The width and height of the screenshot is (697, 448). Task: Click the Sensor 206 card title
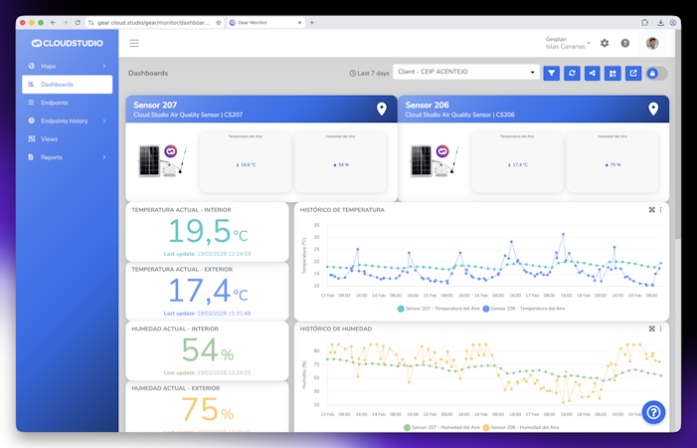pyautogui.click(x=427, y=105)
